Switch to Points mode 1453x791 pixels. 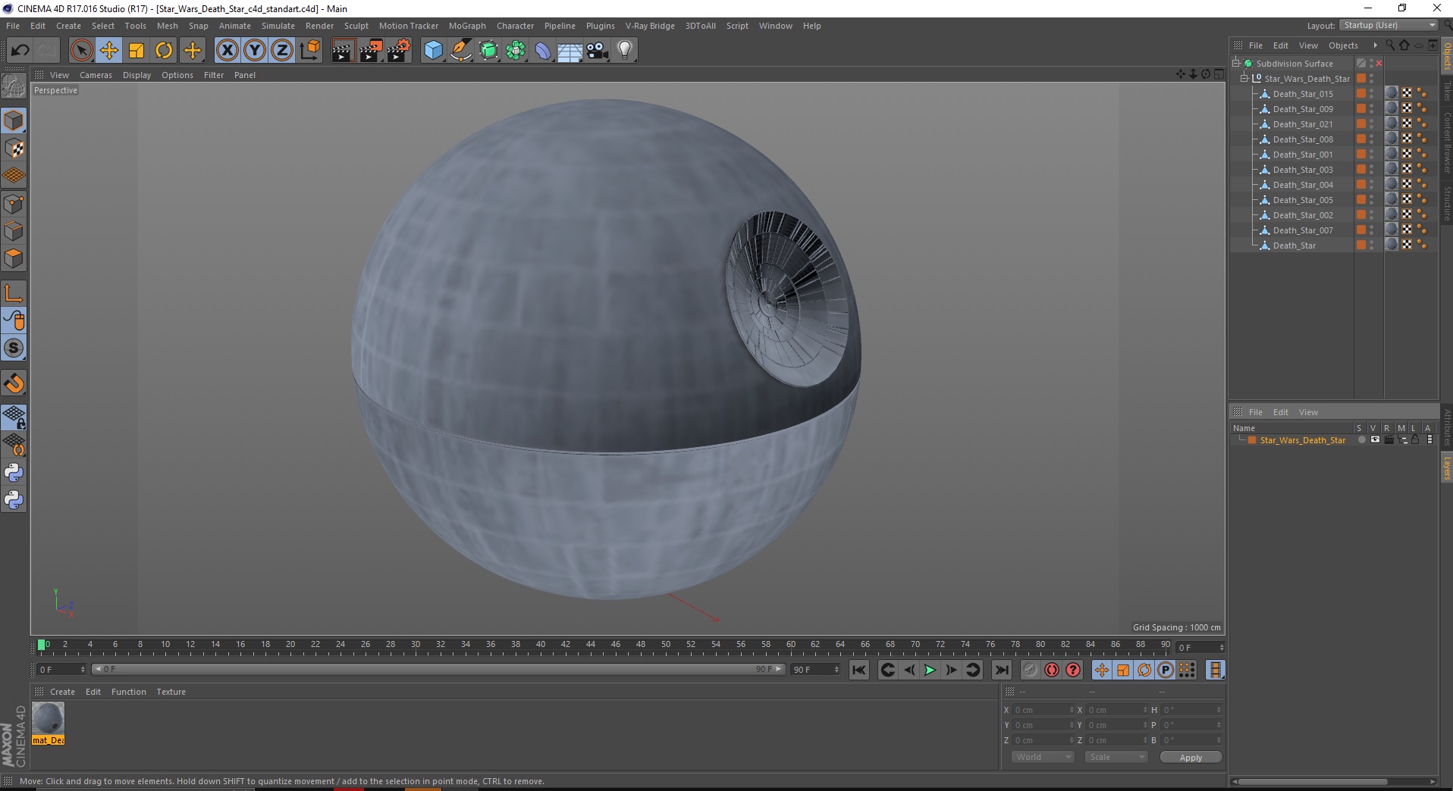click(x=14, y=204)
